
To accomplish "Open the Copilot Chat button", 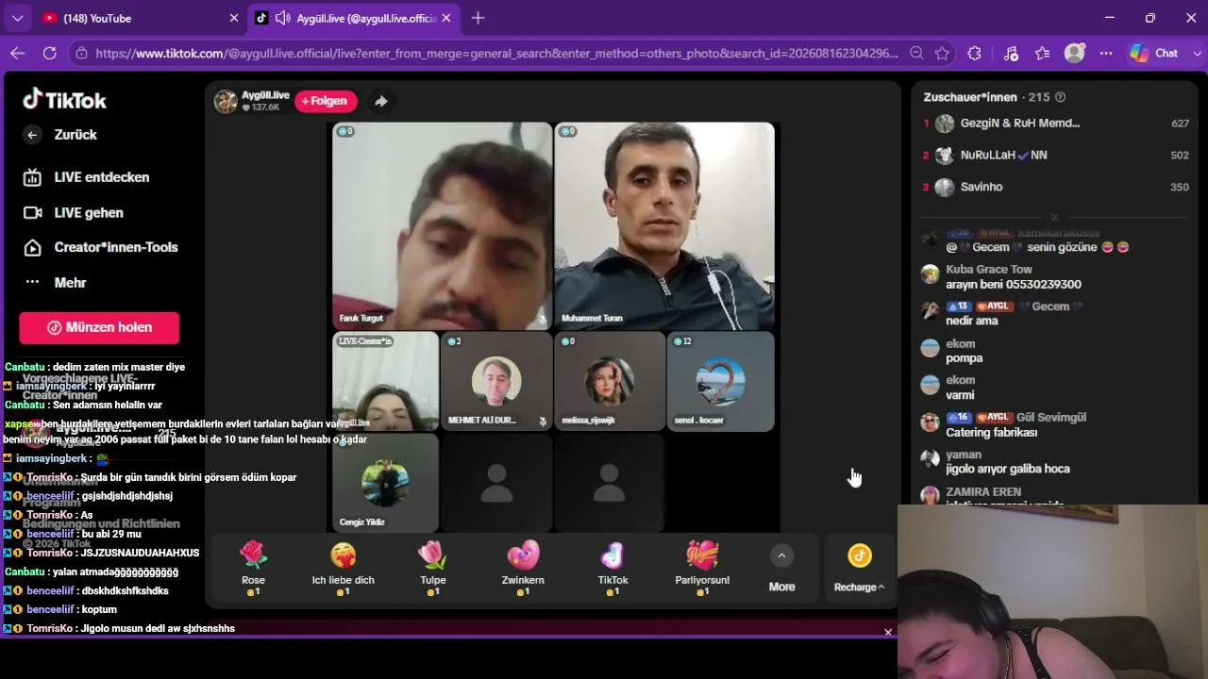I will point(1154,54).
